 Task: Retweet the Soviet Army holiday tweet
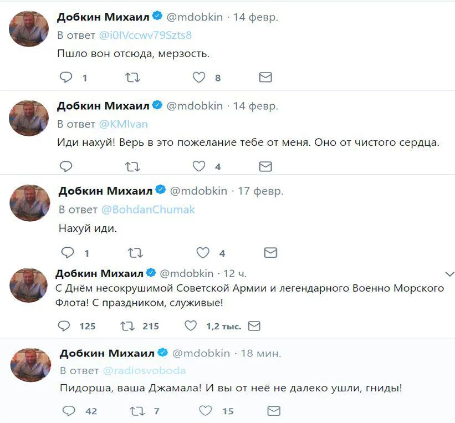(x=127, y=326)
